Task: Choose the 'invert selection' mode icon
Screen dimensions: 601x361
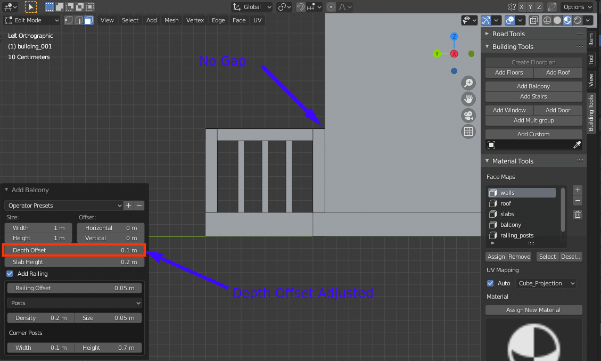Action: pos(79,6)
